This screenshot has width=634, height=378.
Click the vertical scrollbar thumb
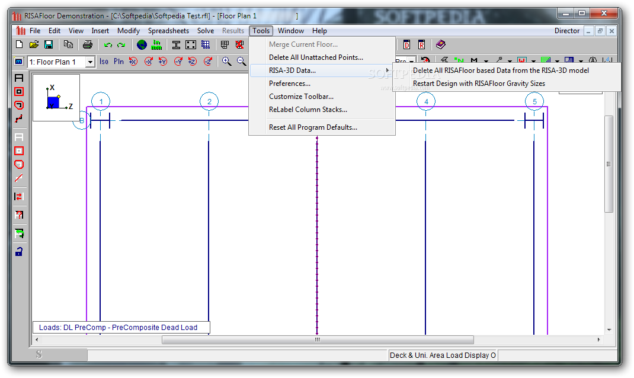609,164
